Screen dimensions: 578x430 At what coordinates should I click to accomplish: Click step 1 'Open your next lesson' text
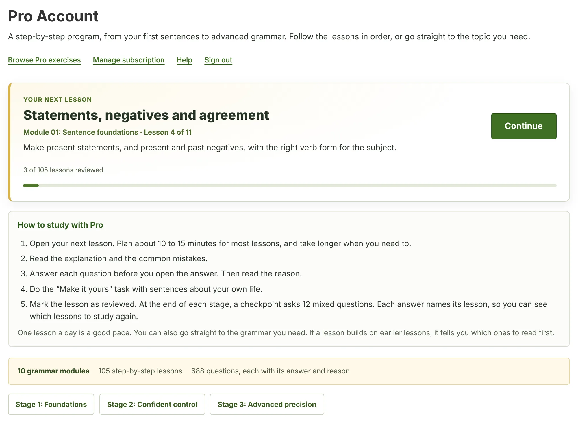click(x=220, y=243)
